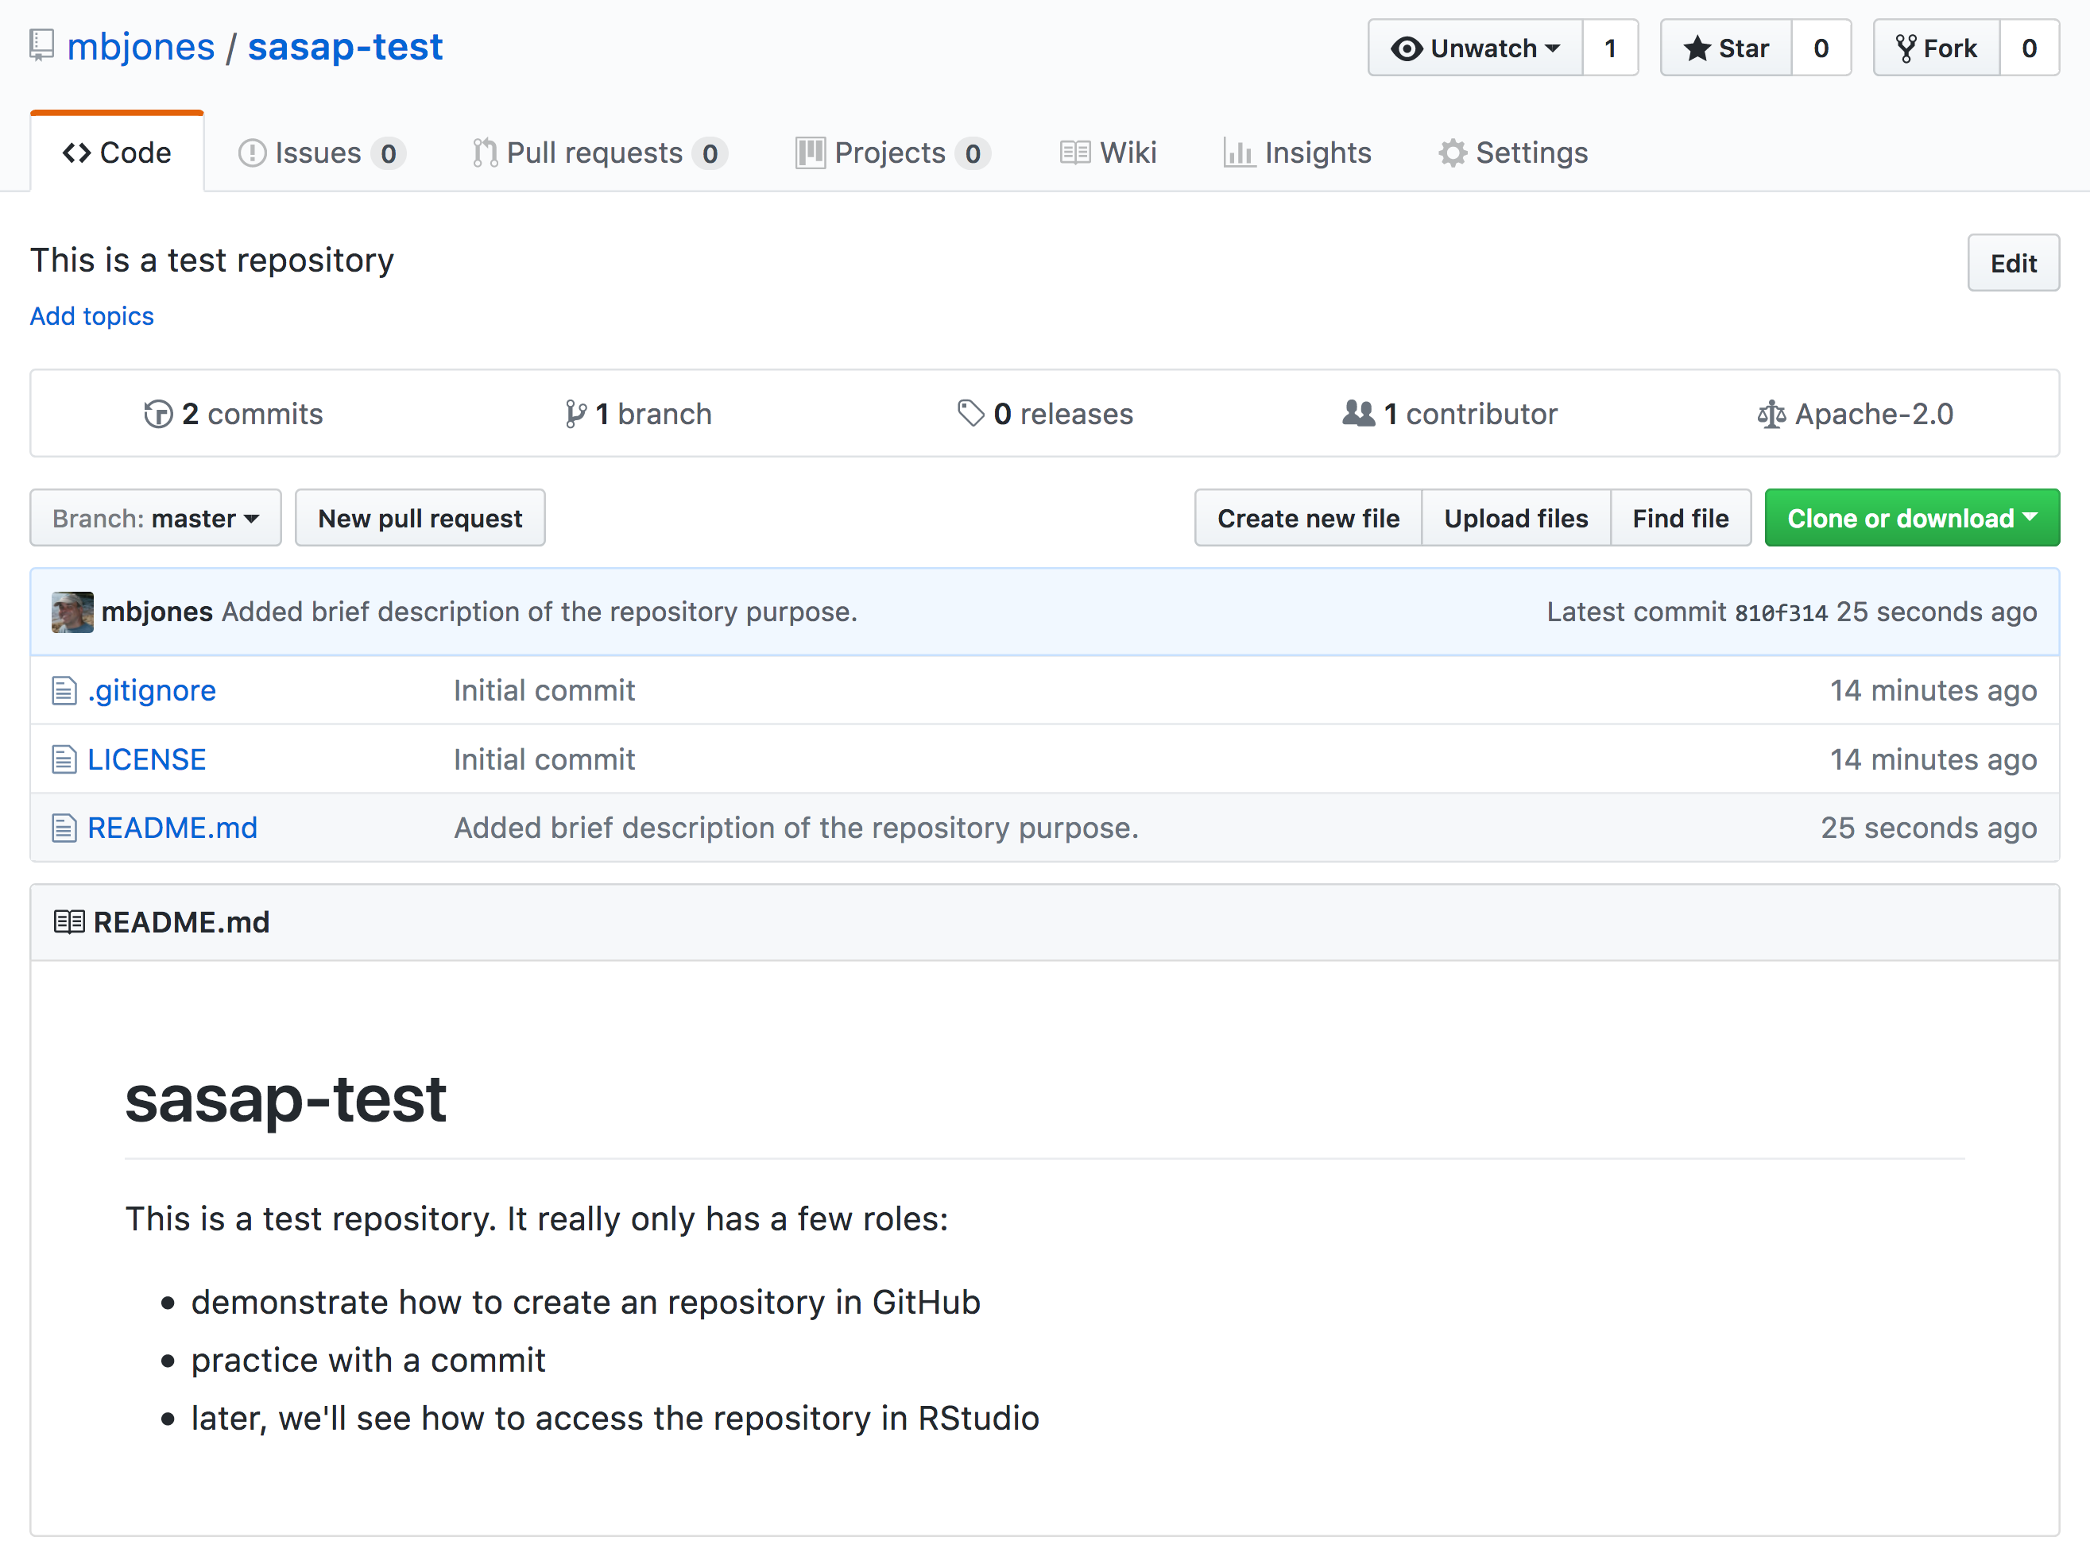Click the .gitignore file icon
Screen dimensions: 2090x1560
coord(64,691)
